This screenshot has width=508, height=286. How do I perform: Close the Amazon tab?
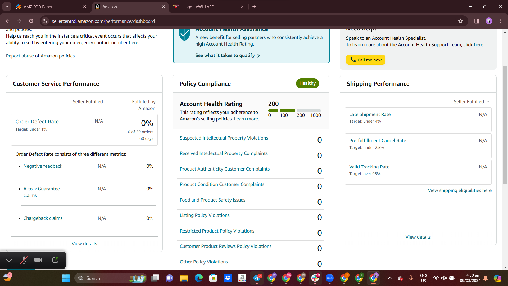(x=163, y=7)
